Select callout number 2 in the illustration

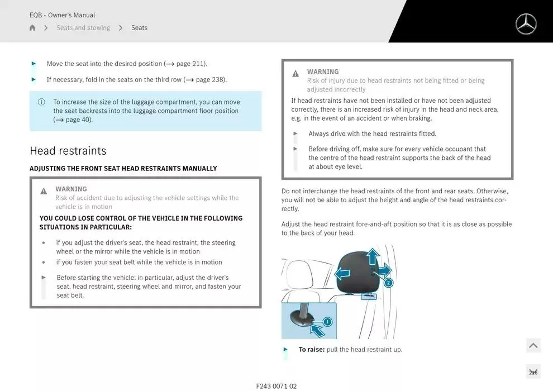[389, 283]
